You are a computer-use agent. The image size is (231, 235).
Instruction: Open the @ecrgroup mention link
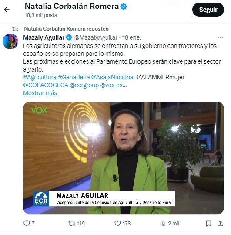[84, 85]
